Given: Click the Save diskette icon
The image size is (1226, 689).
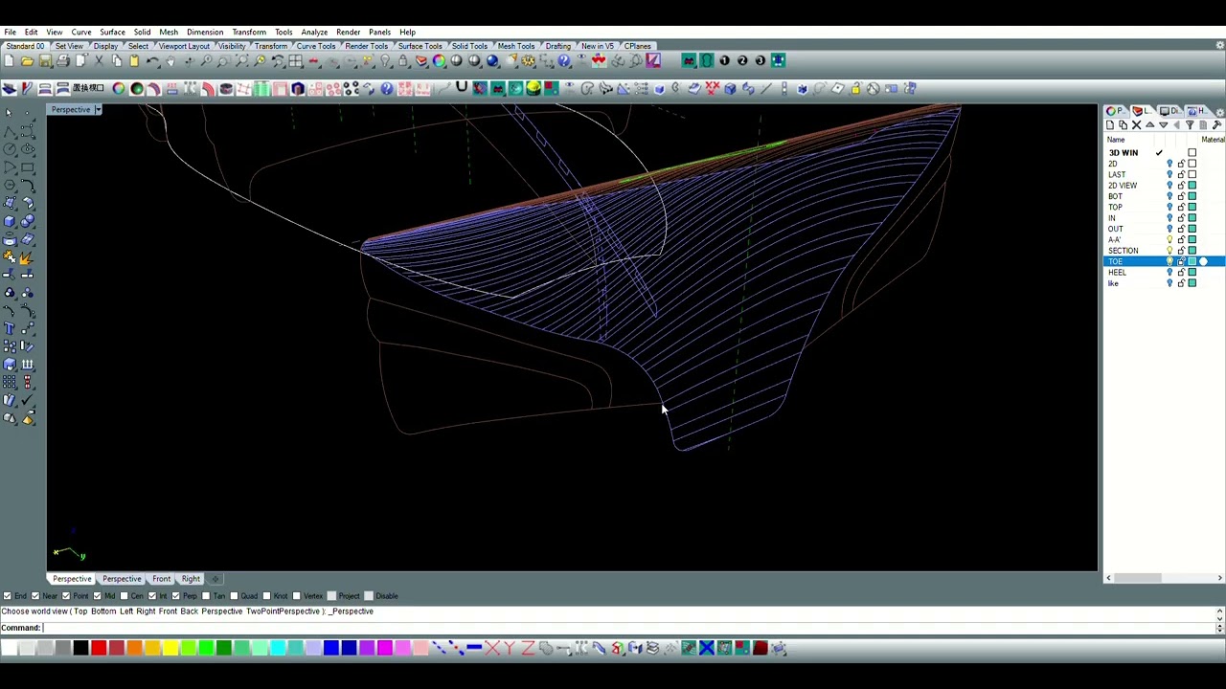Looking at the screenshot, I should (x=45, y=61).
